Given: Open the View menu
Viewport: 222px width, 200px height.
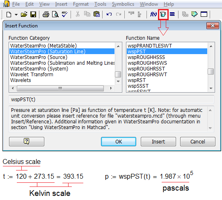Looking at the screenshot, I should [44, 4].
